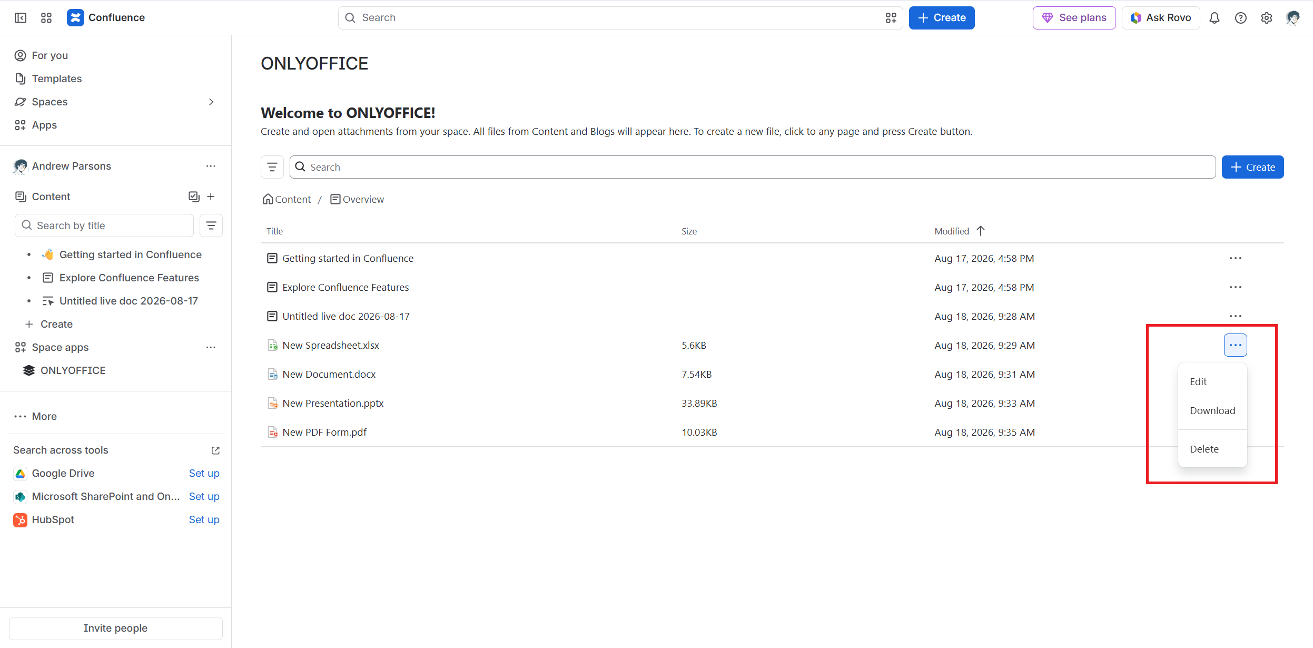Viewport: 1313px width, 648px height.
Task: Expand Spaces chevron in sidebar
Action: pyautogui.click(x=211, y=102)
